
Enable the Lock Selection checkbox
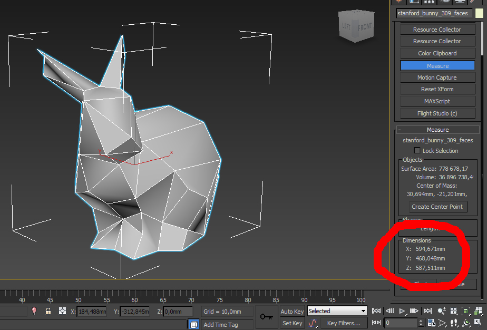click(x=417, y=150)
